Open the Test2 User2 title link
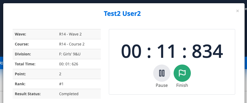Viewport: 247px width, 103px height. pyautogui.click(x=122, y=14)
